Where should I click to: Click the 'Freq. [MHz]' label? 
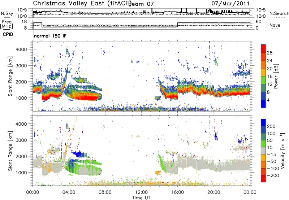point(7,25)
